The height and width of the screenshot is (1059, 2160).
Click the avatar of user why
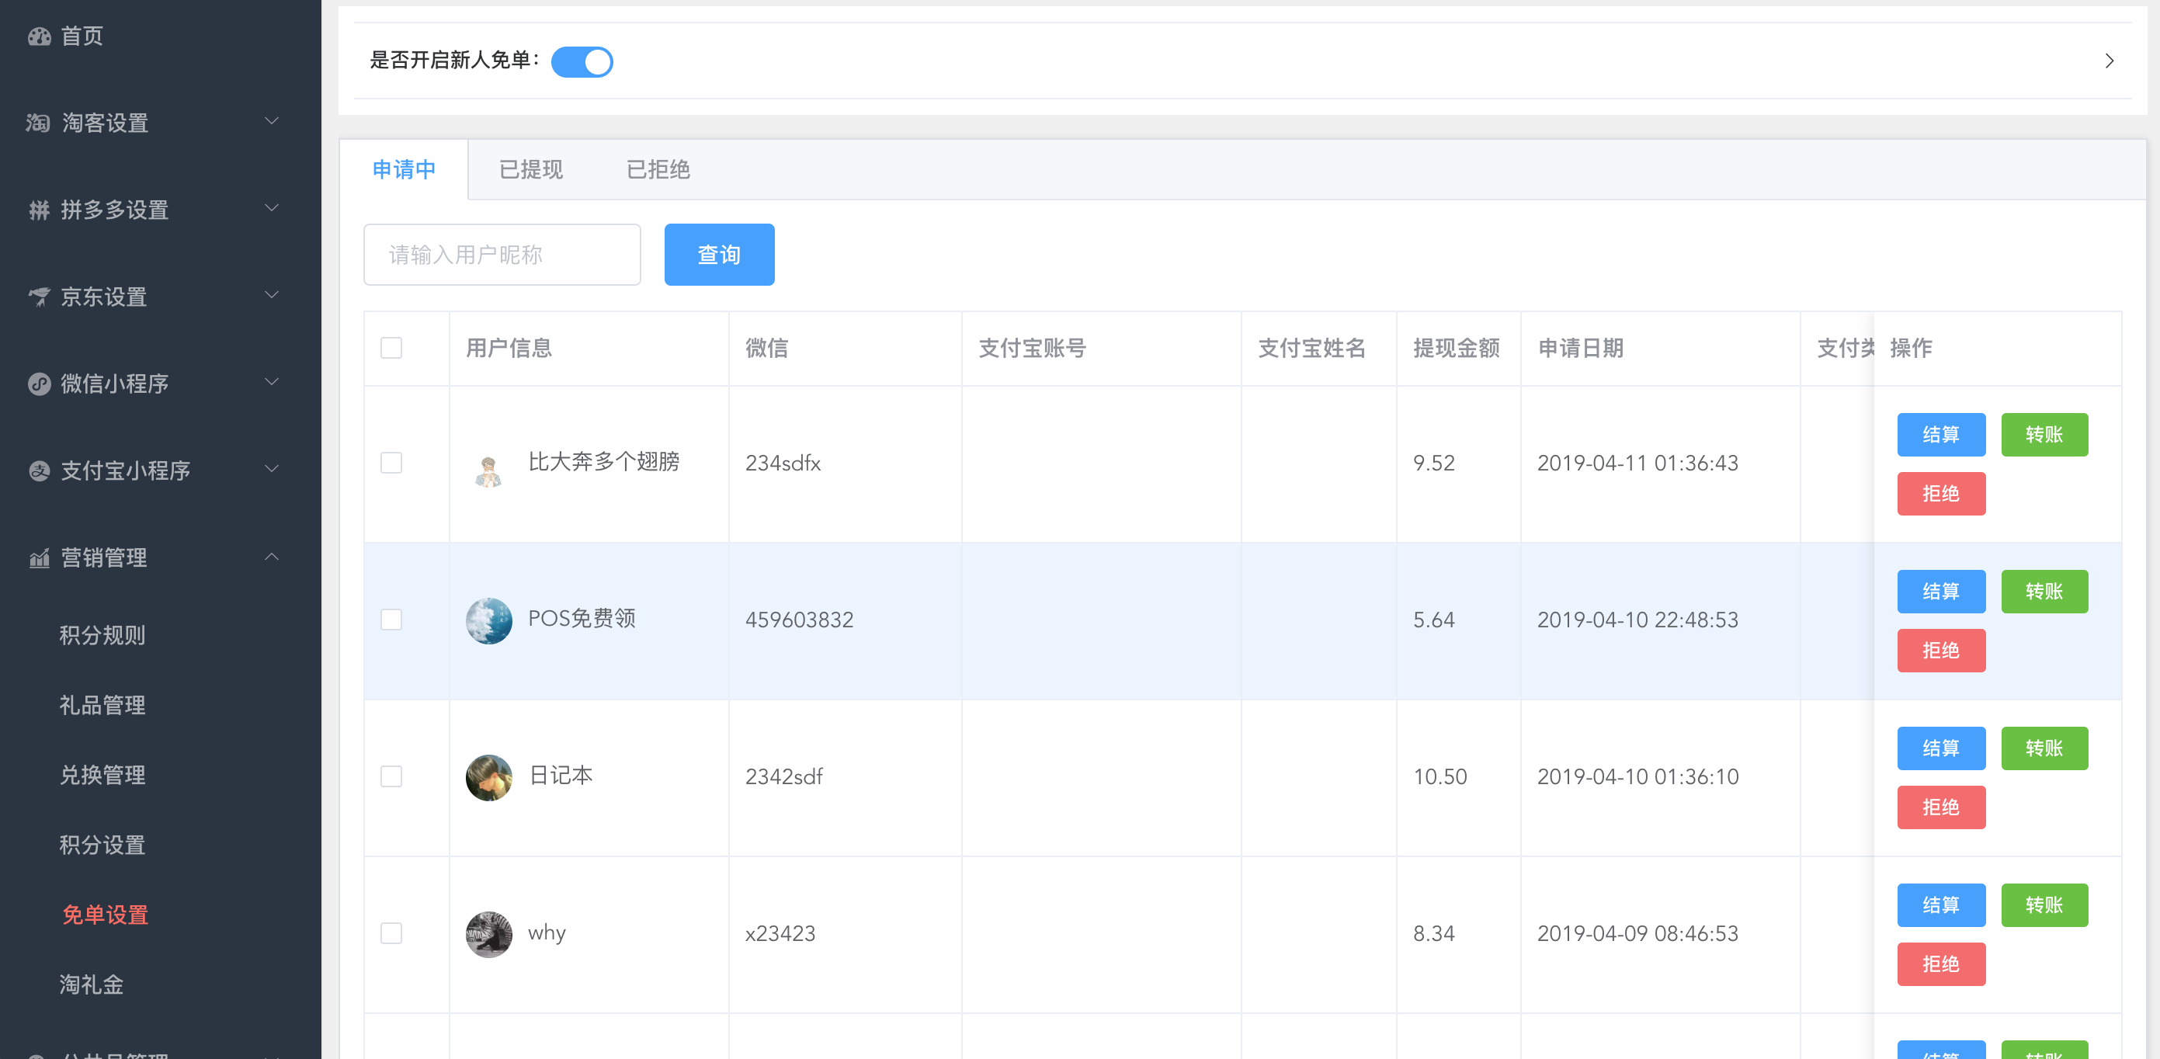[489, 934]
